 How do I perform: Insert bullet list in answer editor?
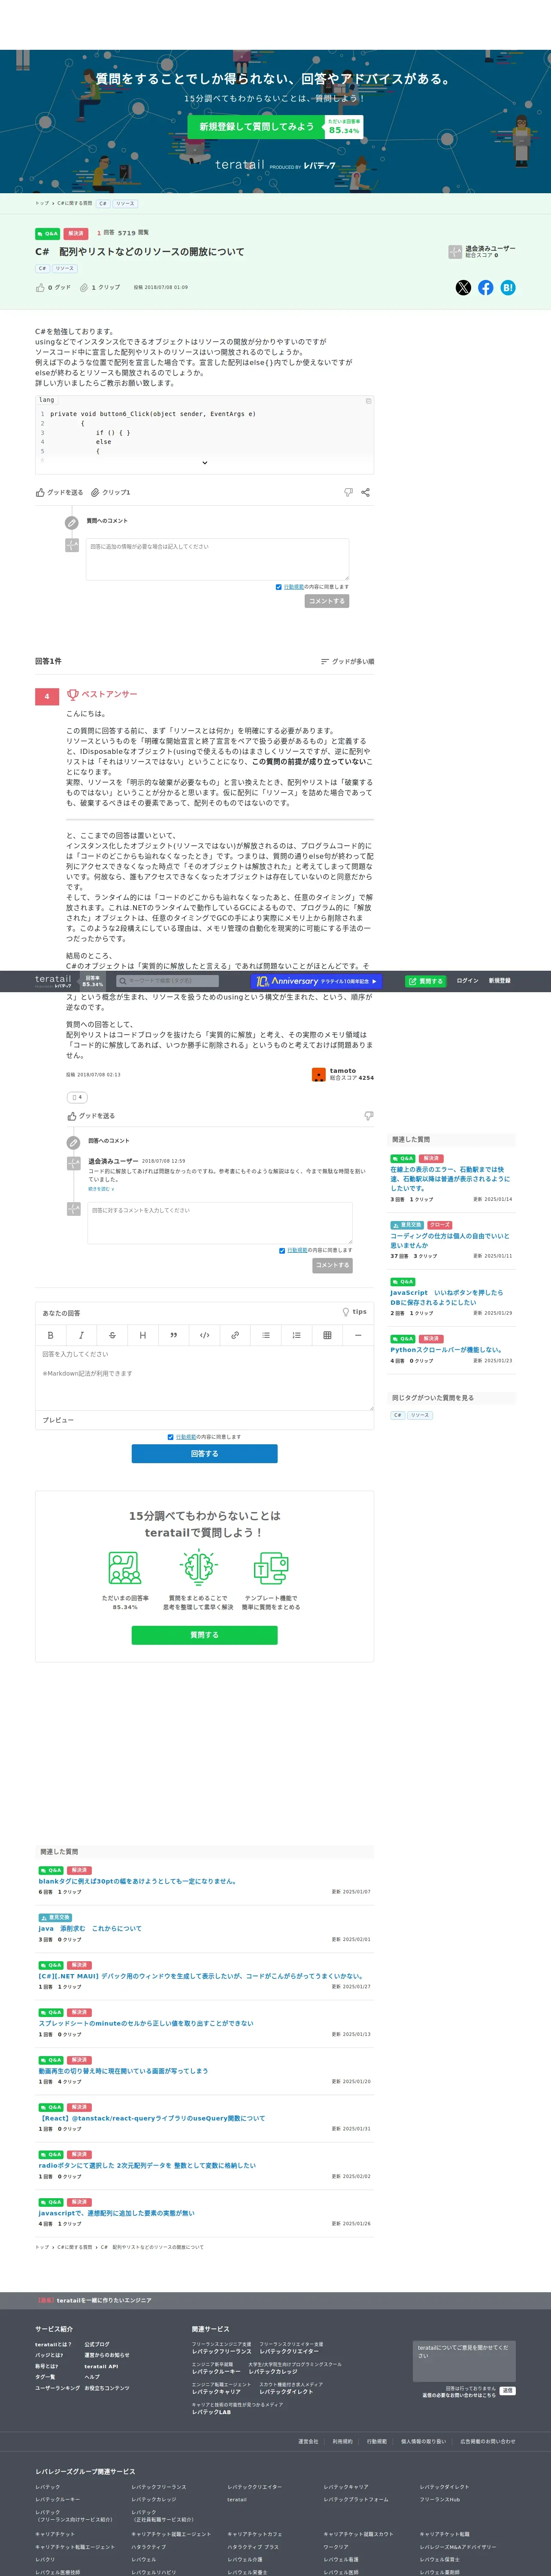click(265, 1335)
